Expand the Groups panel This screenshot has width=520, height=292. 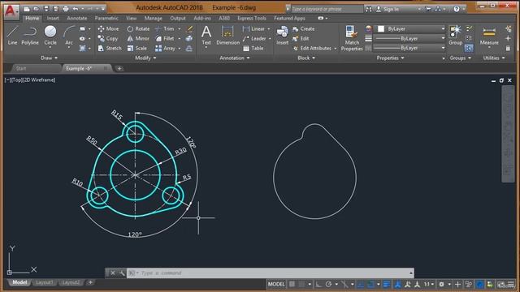click(x=461, y=58)
